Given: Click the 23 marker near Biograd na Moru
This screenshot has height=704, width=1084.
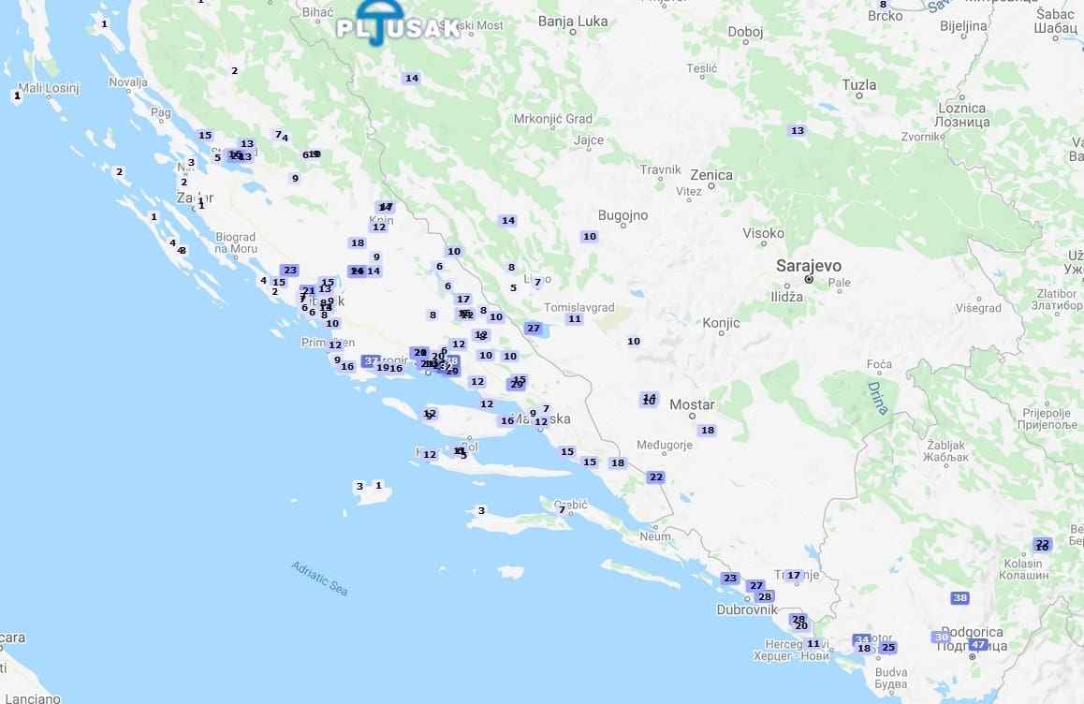Looking at the screenshot, I should [289, 271].
